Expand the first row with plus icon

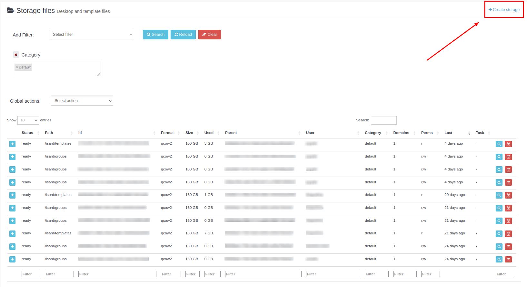12,144
